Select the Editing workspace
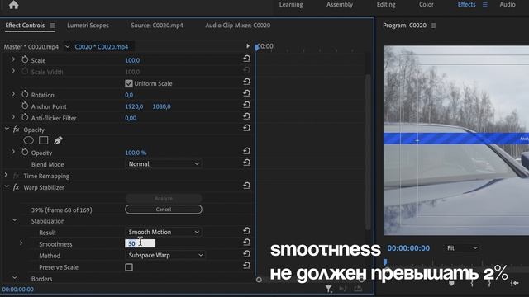 [386, 4]
